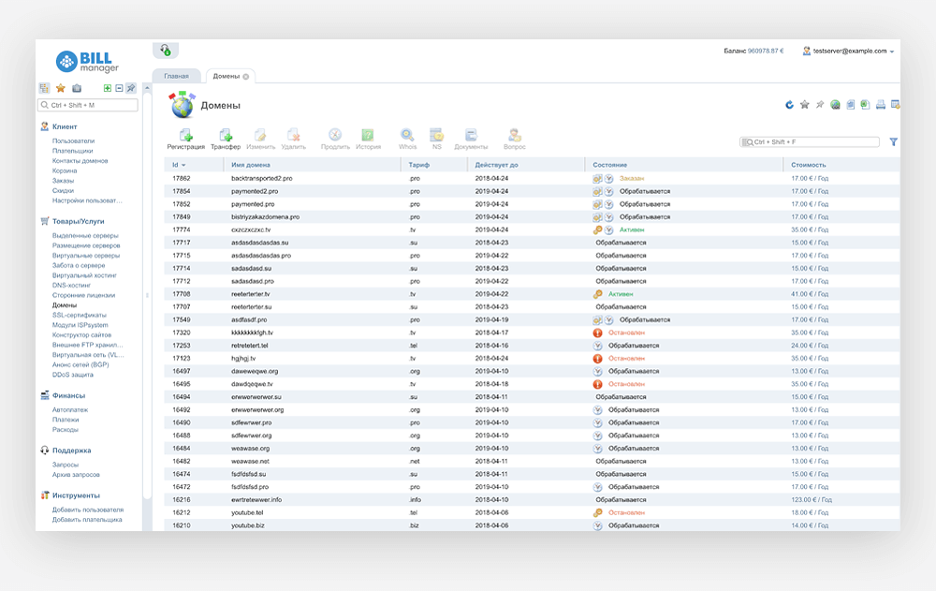
Task: Open the История icon in the toolbar
Action: pos(368,136)
